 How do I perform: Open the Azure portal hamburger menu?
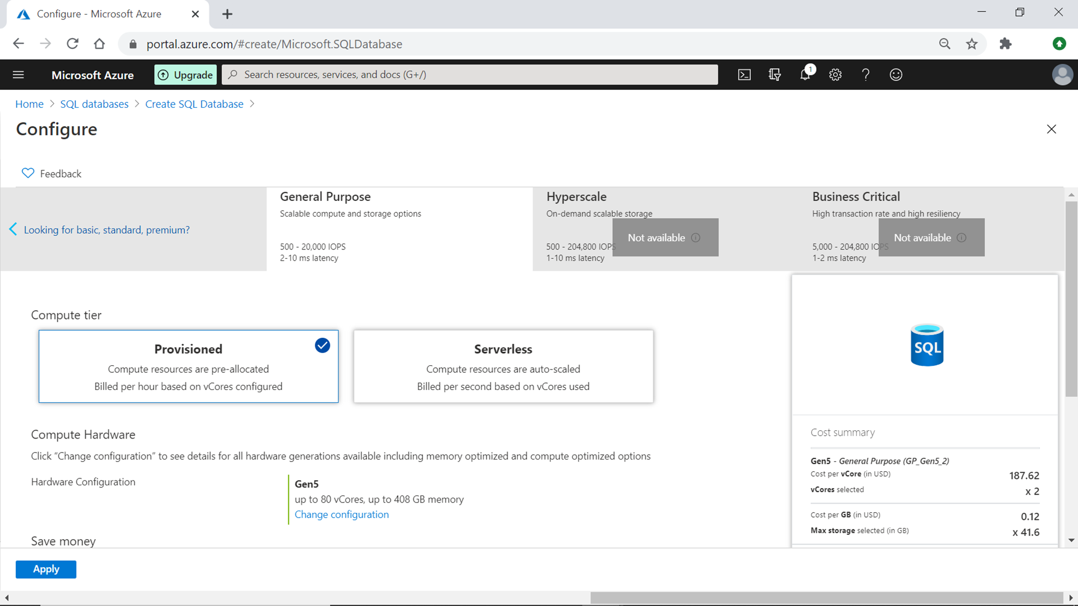[x=18, y=75]
